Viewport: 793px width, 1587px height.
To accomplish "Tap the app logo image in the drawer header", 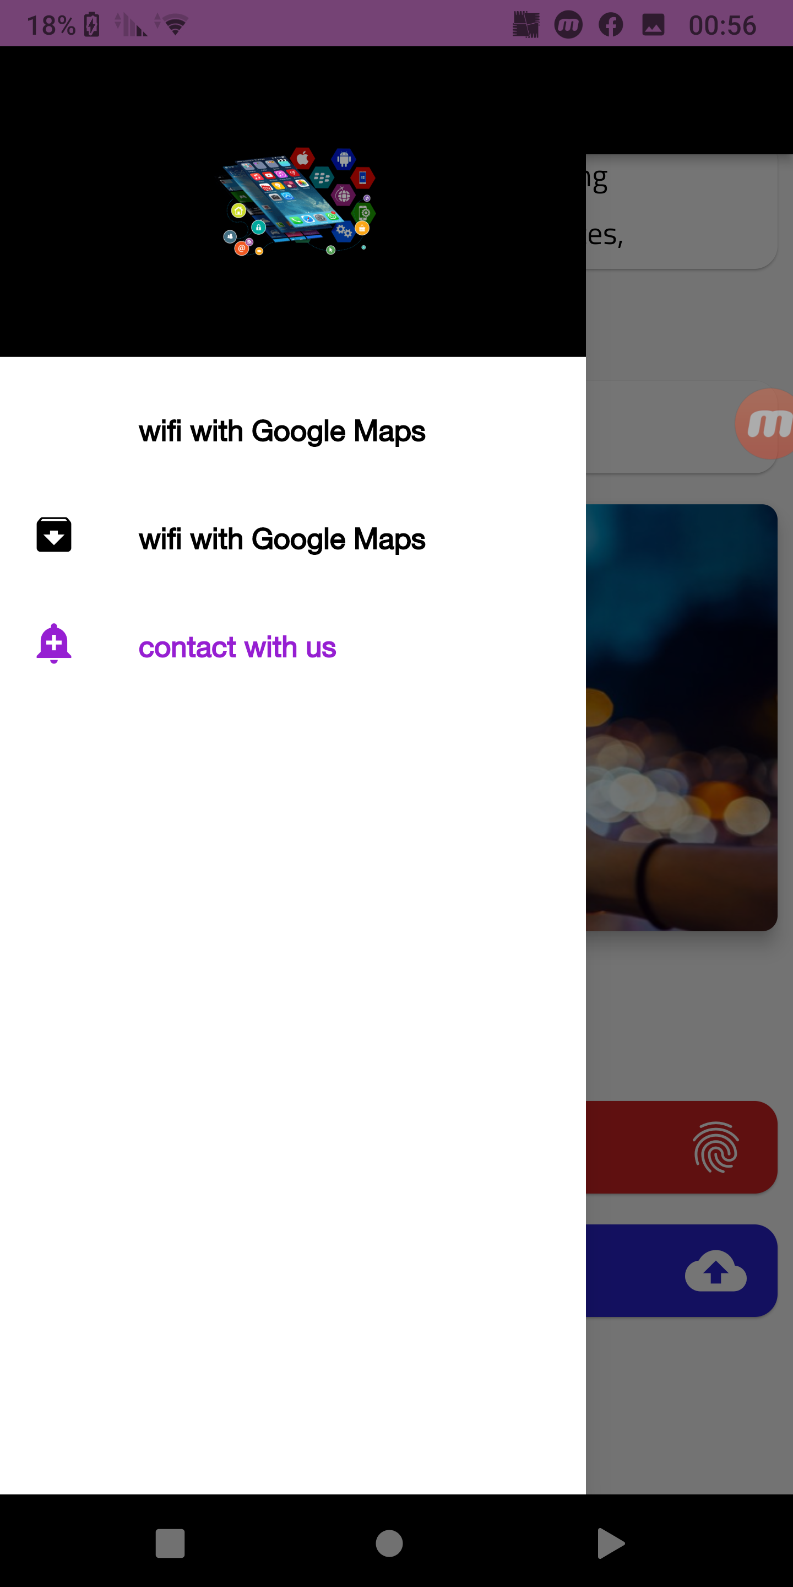I will (297, 202).
